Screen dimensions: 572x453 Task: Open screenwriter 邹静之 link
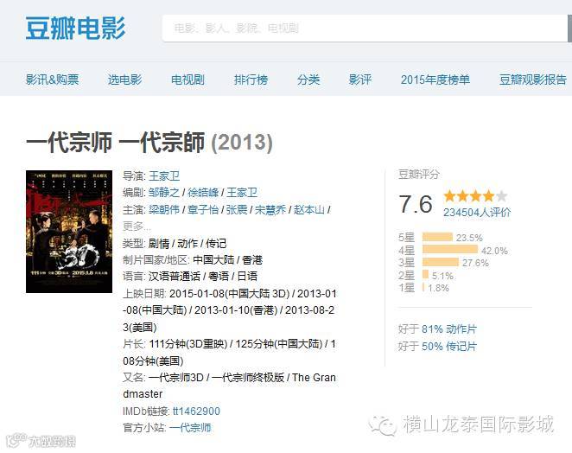(164, 193)
